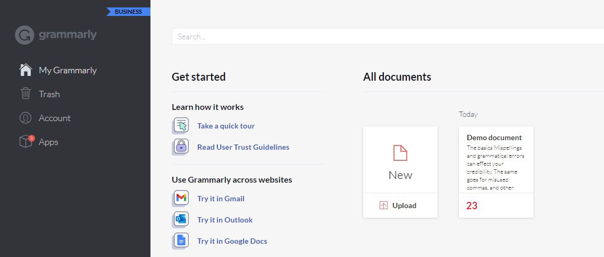Click the grammarly wordmark text
The width and height of the screenshot is (604, 257).
coord(68,35)
